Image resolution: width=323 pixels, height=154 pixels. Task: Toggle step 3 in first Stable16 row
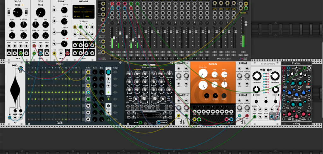[x=35, y=72]
